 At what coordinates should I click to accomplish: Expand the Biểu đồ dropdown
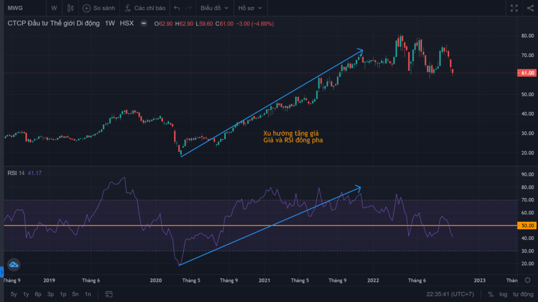(214, 8)
